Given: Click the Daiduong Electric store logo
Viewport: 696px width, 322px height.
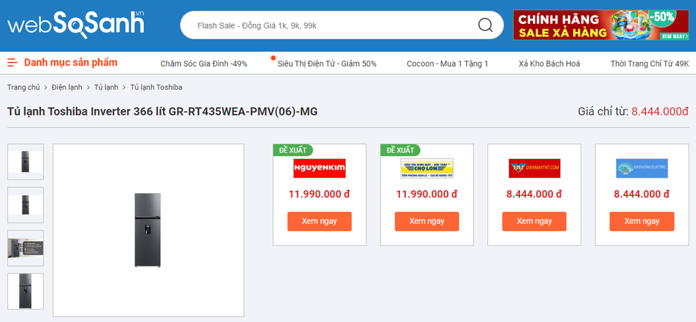Looking at the screenshot, I should (x=642, y=169).
